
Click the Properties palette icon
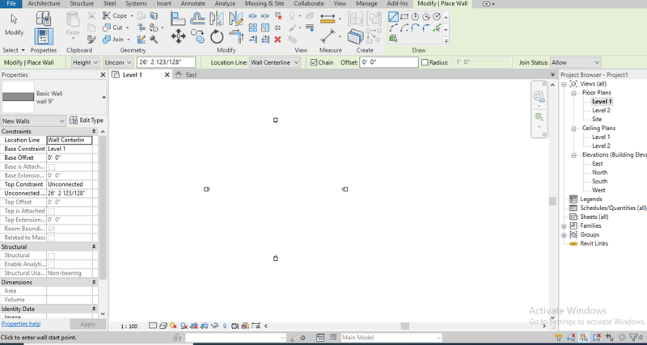click(44, 36)
